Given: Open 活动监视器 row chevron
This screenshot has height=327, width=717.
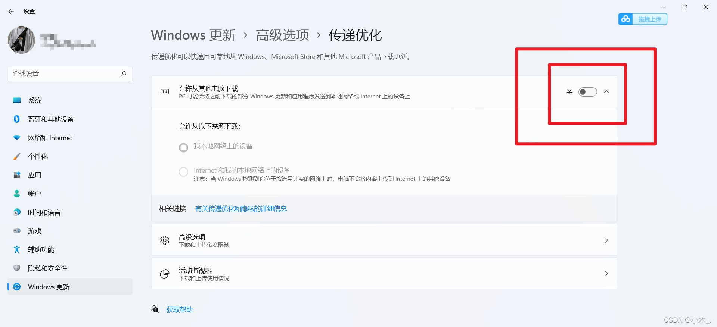Looking at the screenshot, I should [606, 274].
